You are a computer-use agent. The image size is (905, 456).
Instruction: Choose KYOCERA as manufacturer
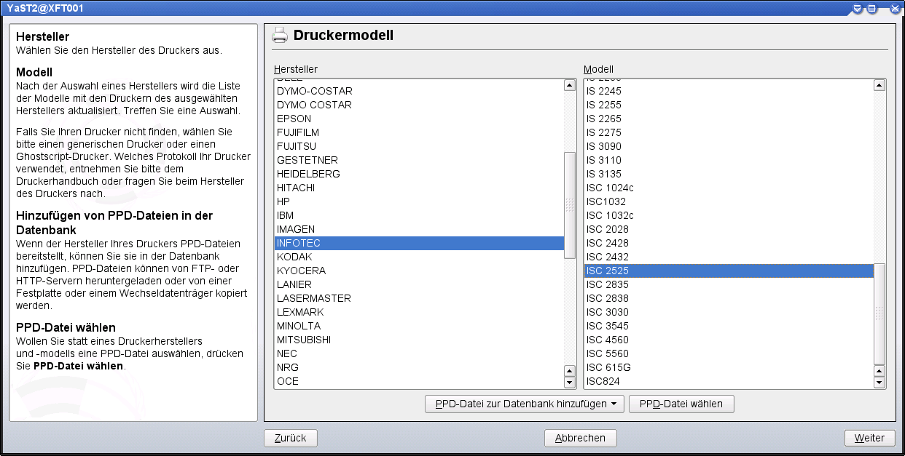coord(301,271)
